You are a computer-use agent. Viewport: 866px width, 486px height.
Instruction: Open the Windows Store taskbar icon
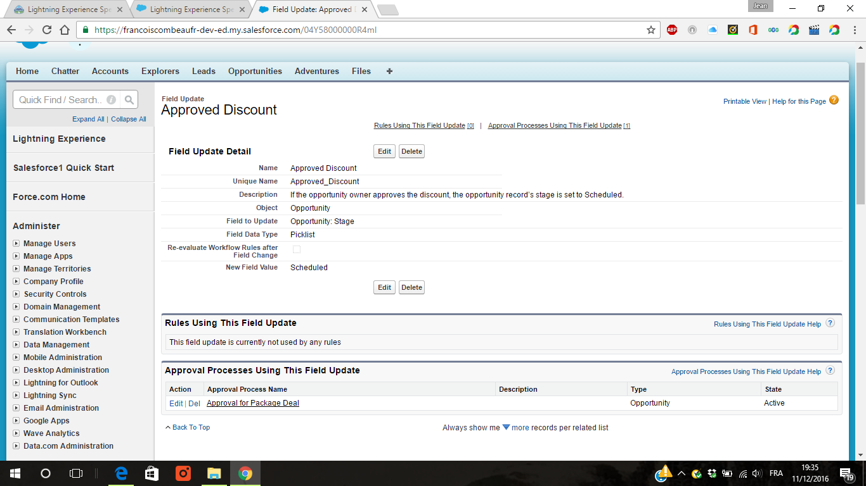click(152, 473)
